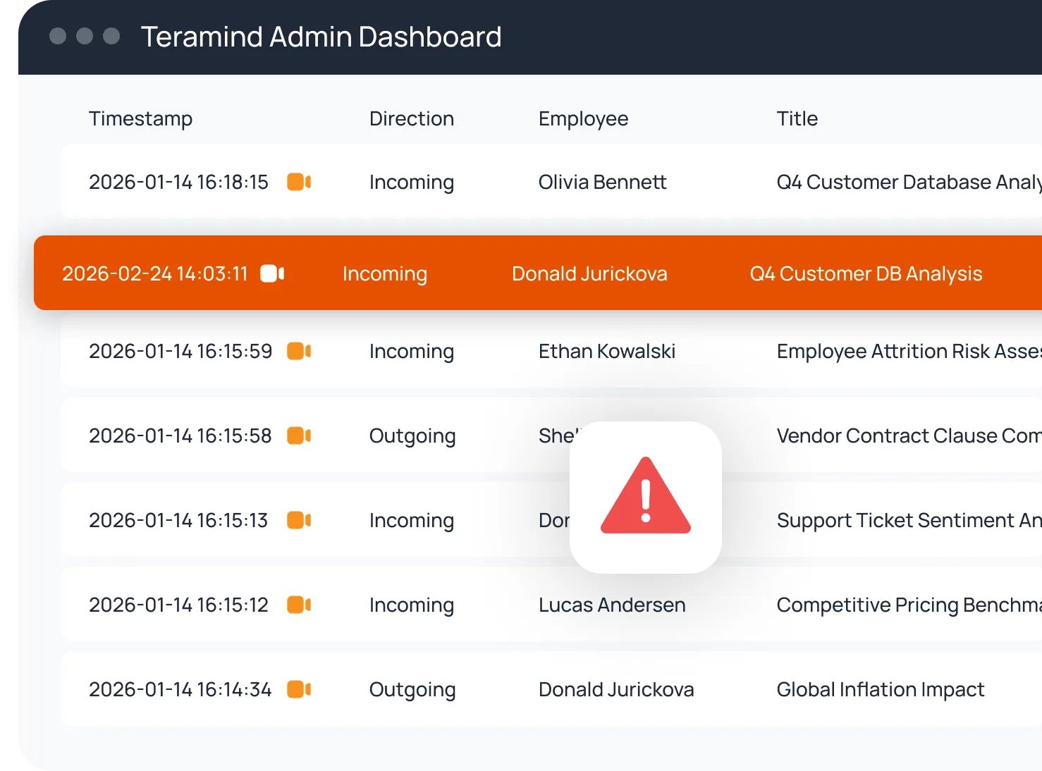Open recording for 16:18:15 Olivia Bennett entry
1042x771 pixels.
click(x=299, y=182)
